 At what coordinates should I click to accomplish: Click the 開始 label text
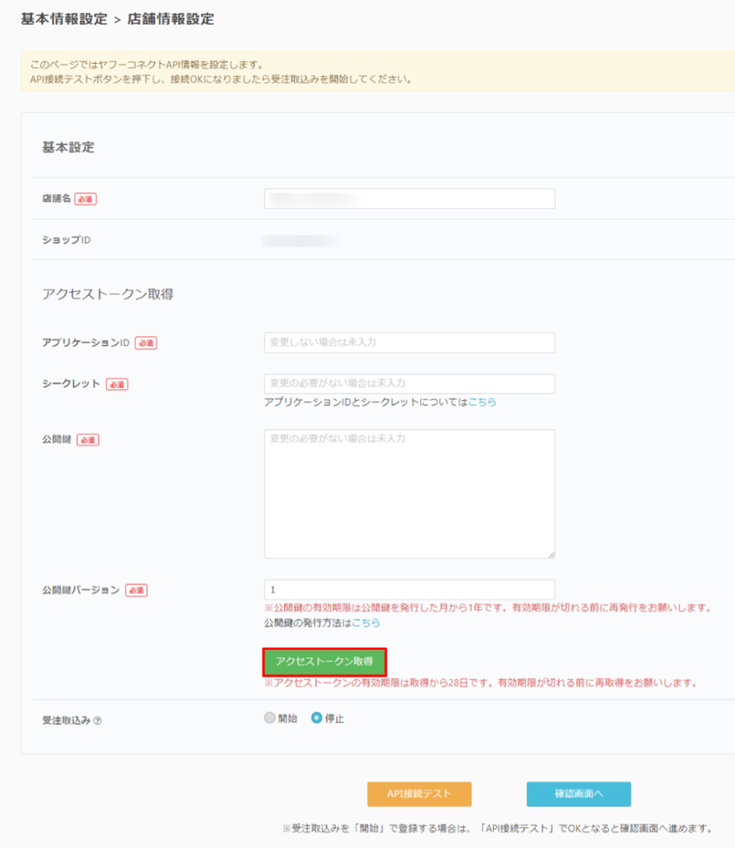coord(288,719)
